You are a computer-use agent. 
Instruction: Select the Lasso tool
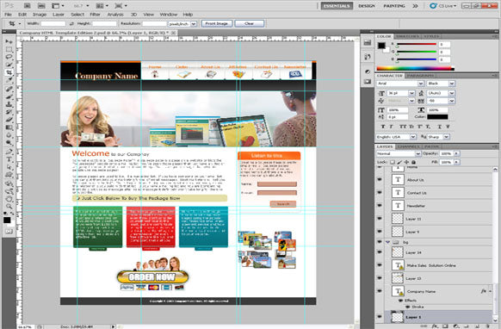pos(9,57)
